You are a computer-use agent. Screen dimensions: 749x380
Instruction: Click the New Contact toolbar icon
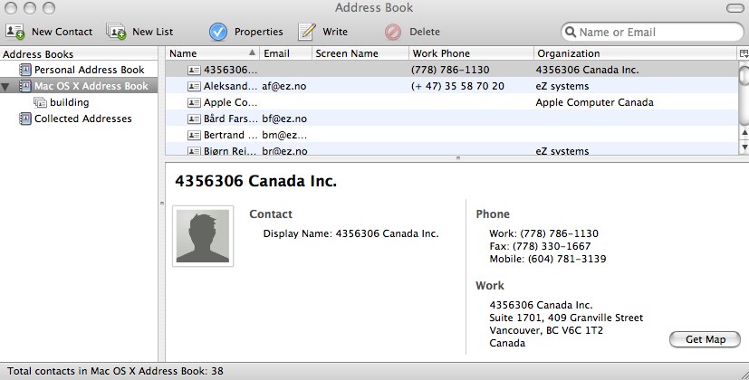pyautogui.click(x=14, y=32)
